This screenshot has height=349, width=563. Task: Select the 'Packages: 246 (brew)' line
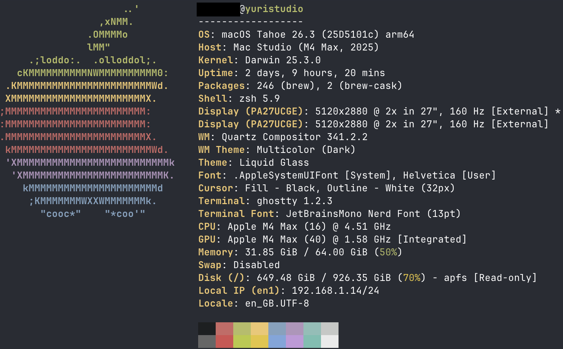[300, 86]
